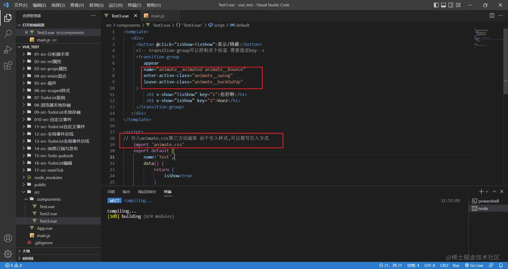Viewport: 508px width, 269px height.
Task: Toggle the panel layout icon
Action: pos(443,5)
